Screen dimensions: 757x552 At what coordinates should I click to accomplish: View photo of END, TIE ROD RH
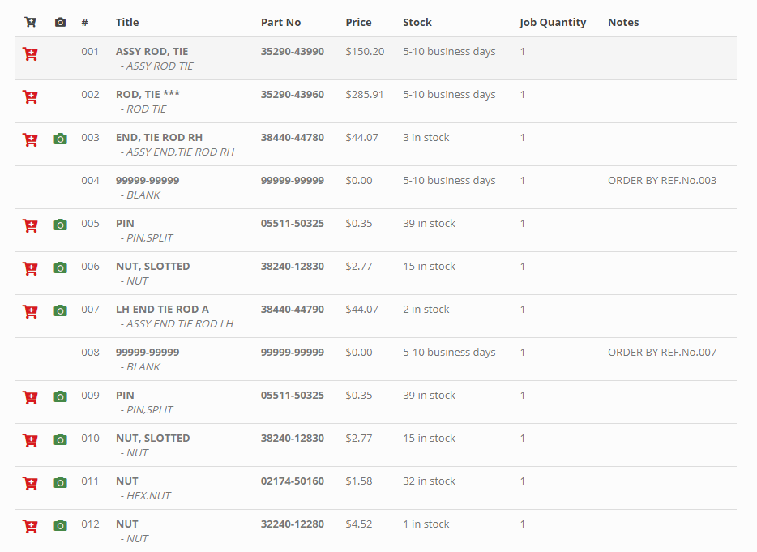pos(60,139)
